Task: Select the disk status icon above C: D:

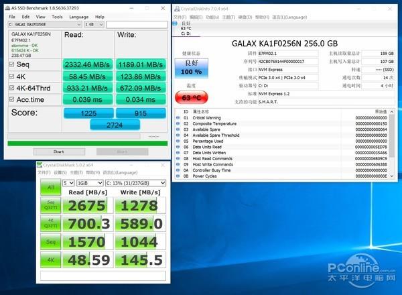Action: click(175, 23)
